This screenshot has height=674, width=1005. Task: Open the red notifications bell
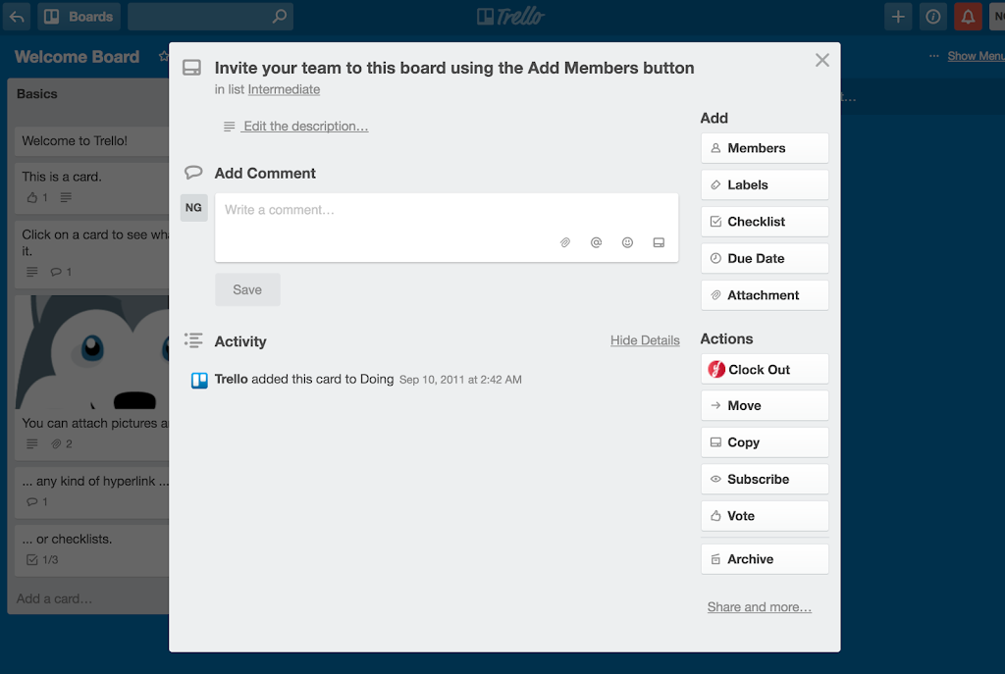pos(968,17)
